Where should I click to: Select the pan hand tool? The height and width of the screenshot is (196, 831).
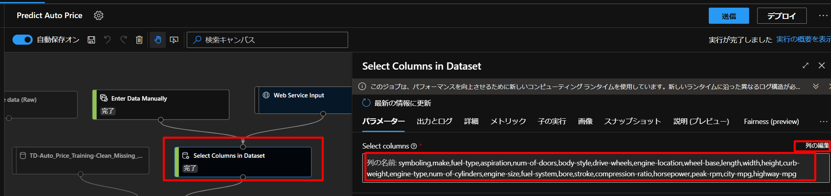[158, 40]
